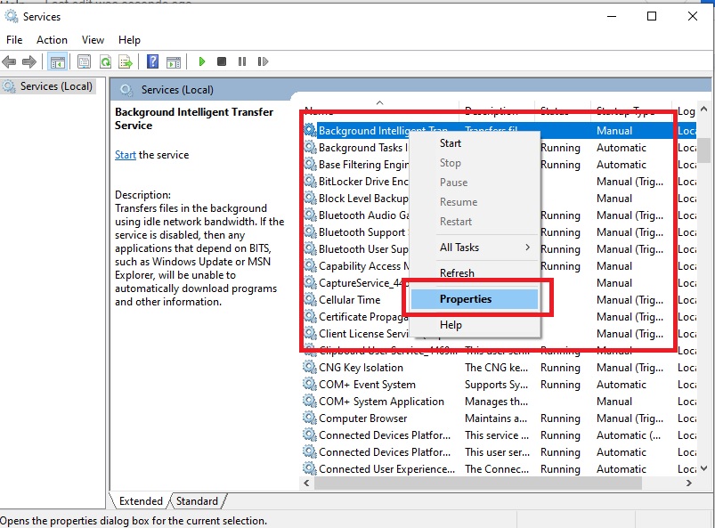715x528 pixels.
Task: Maximize the Services window
Action: tap(652, 16)
